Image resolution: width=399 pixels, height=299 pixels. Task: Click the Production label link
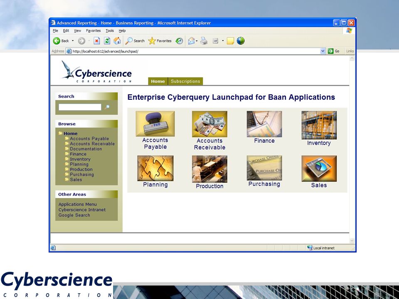pyautogui.click(x=209, y=186)
